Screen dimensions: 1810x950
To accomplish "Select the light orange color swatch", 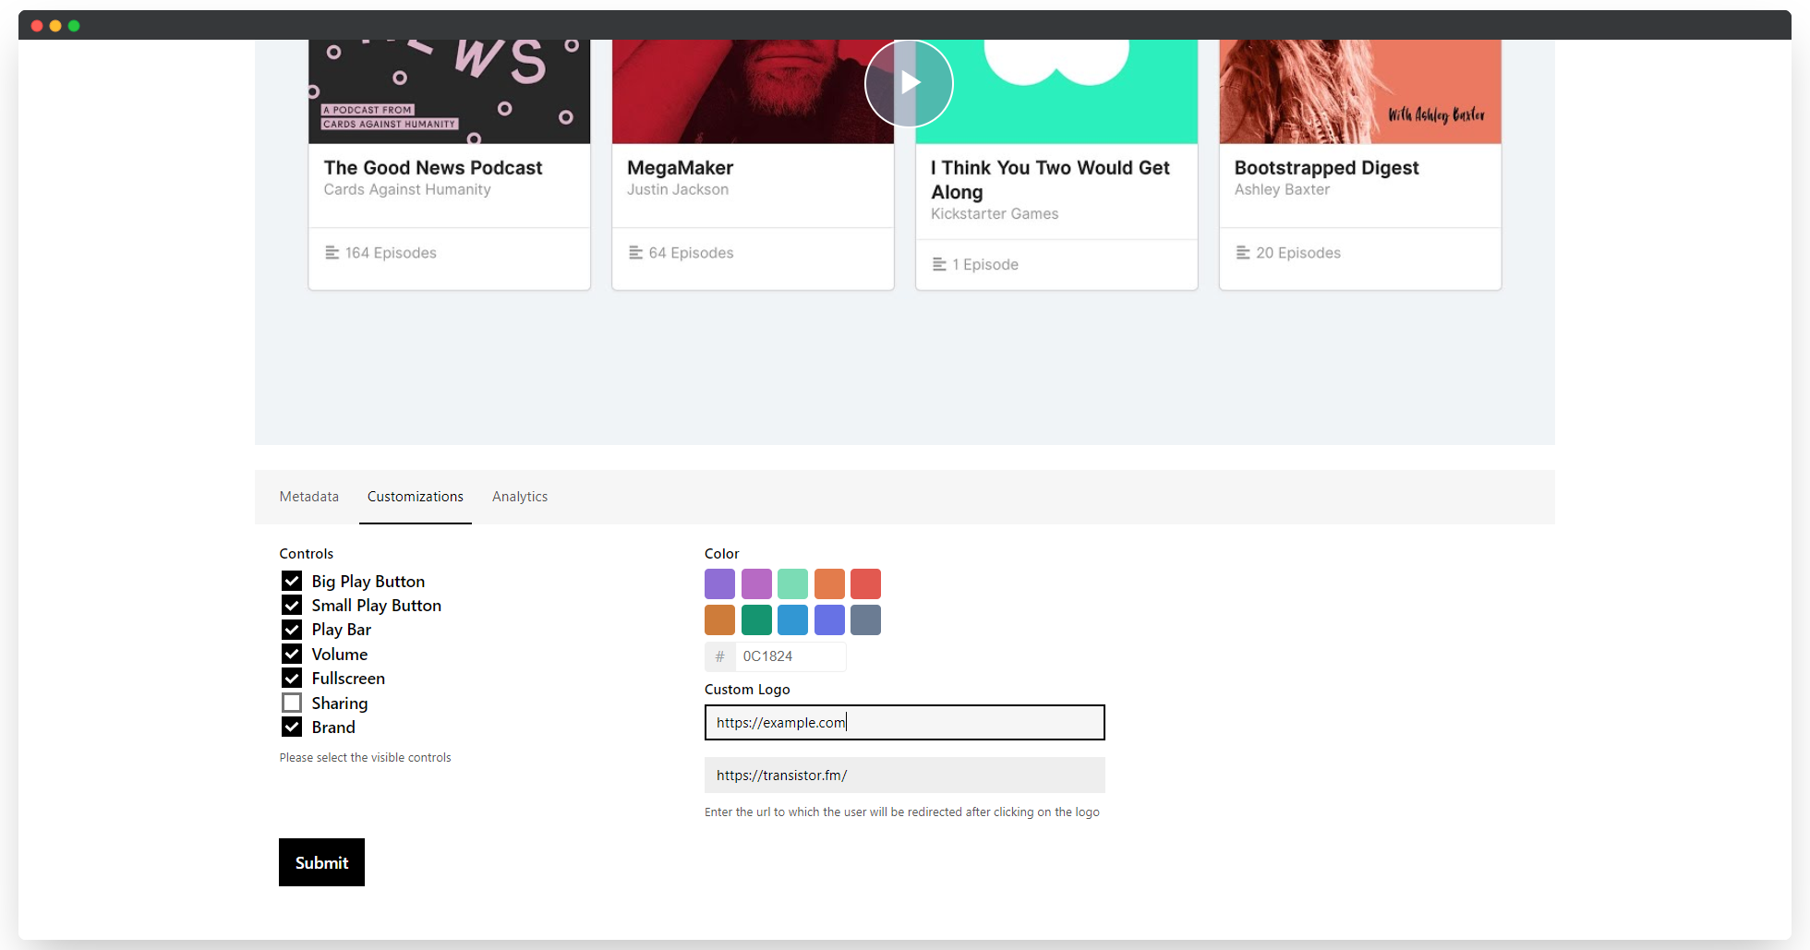I will (x=829, y=583).
